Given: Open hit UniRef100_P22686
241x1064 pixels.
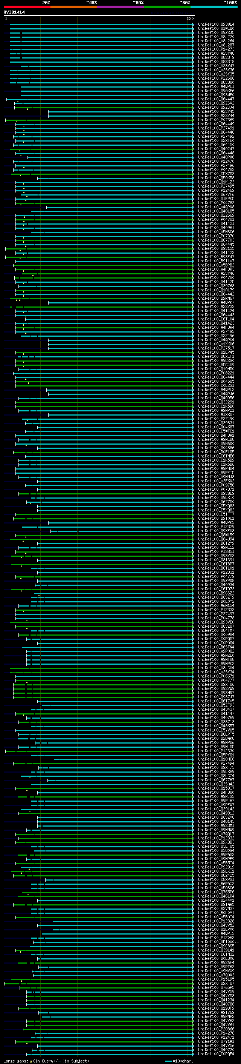Looking at the screenshot, I should [216, 79].
